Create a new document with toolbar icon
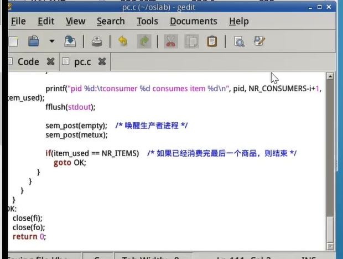 click(14, 41)
